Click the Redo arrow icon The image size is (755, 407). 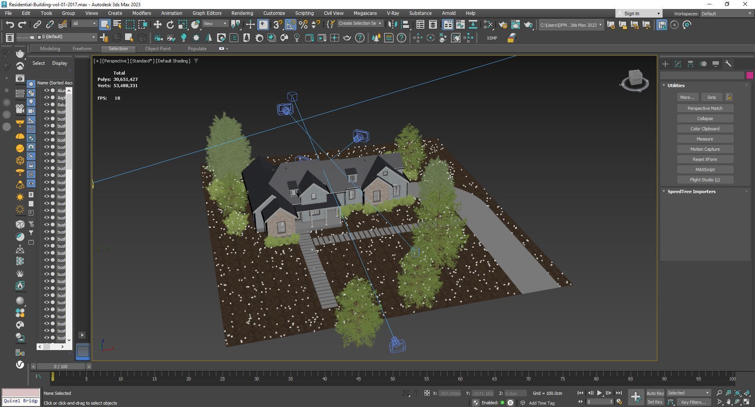22,25
